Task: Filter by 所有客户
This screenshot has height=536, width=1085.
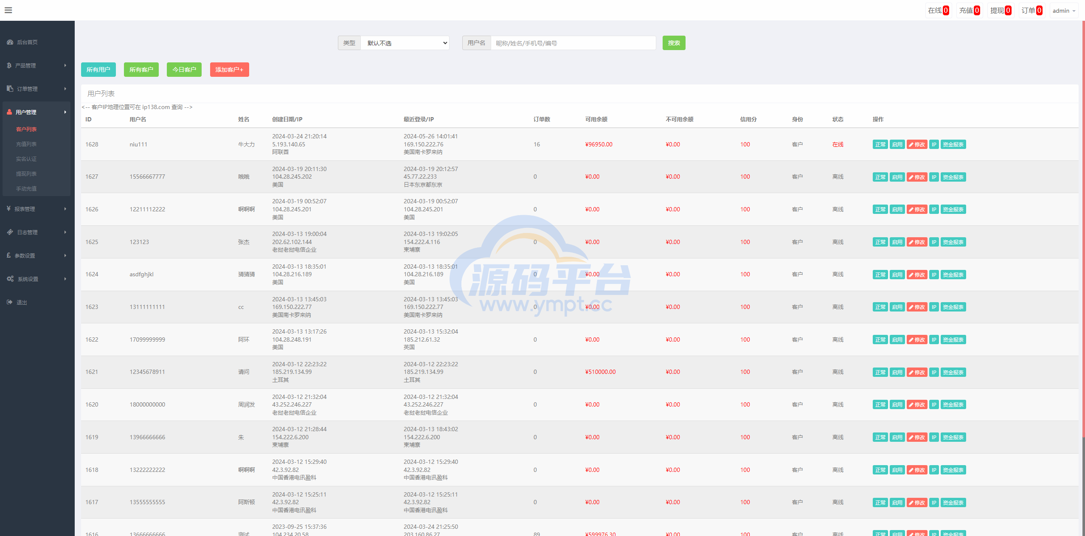Action: [141, 70]
